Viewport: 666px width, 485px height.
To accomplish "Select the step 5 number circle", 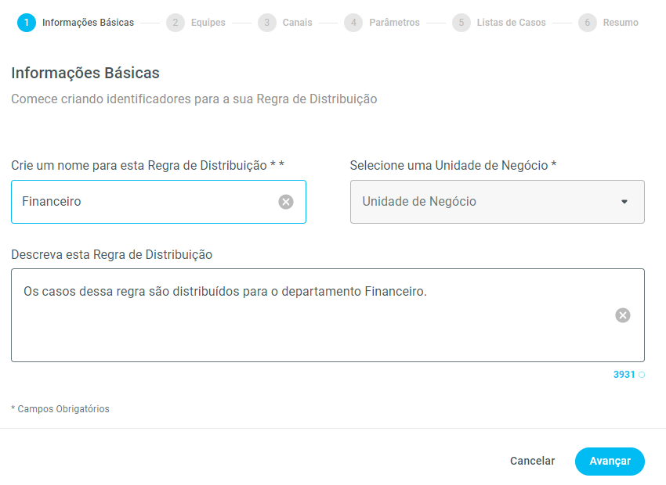I will click(461, 23).
